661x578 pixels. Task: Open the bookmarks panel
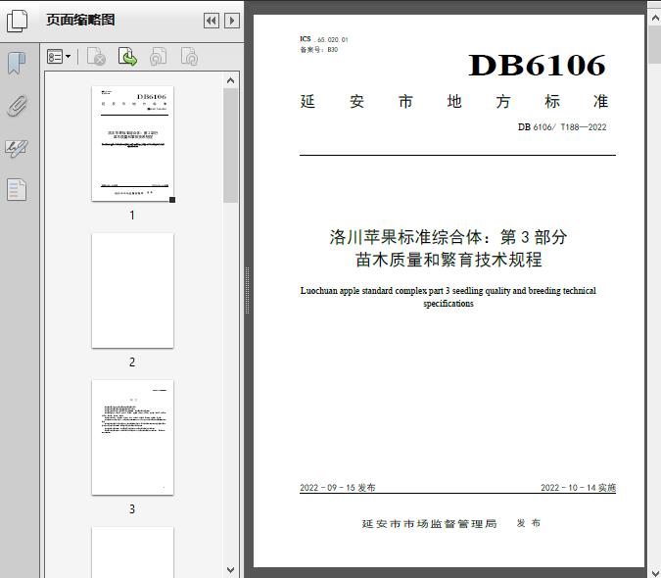[17, 63]
